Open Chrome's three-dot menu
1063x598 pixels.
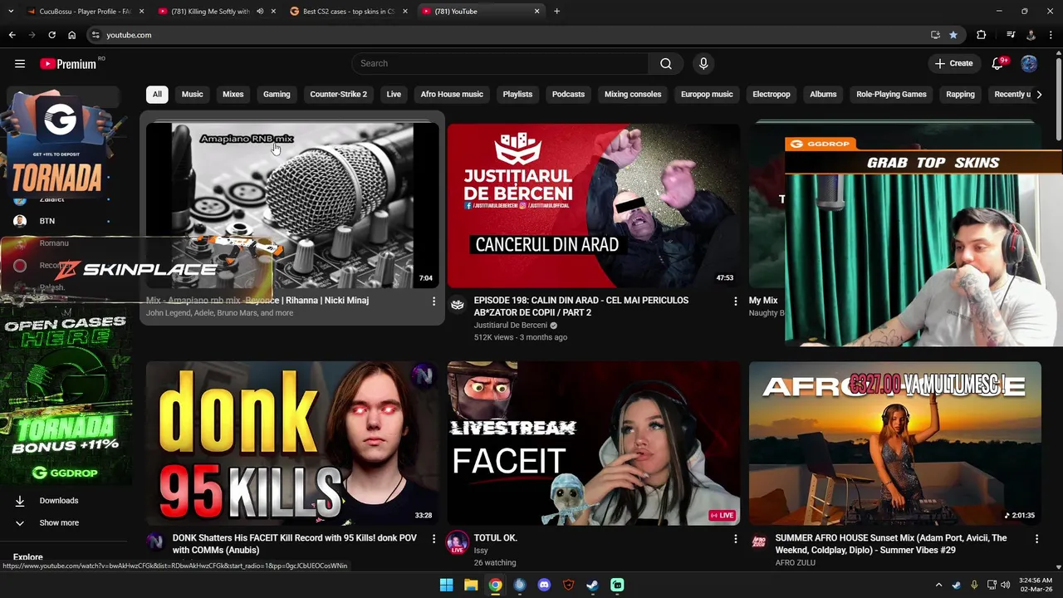click(1051, 35)
